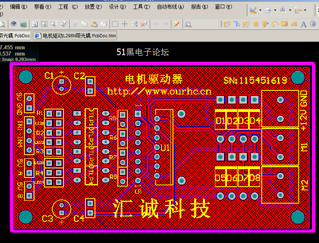Screen dimensions: 319x243
Task: Open the 工具(T) menu
Action: pos(141,7)
